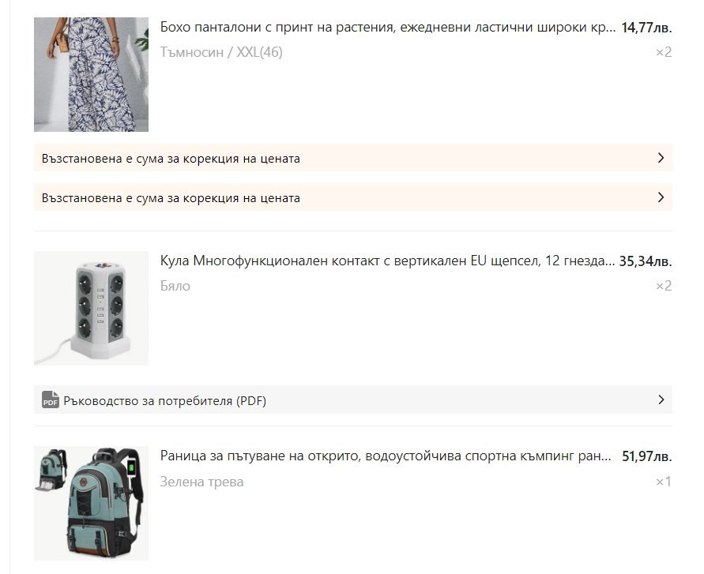Click second 'Възстановена е сума' banner text

(x=171, y=198)
